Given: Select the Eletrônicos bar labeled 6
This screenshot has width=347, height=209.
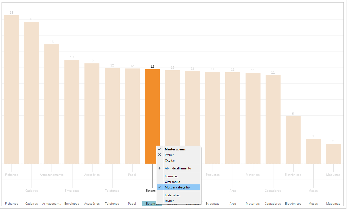Looking at the screenshot, I should point(293,140).
